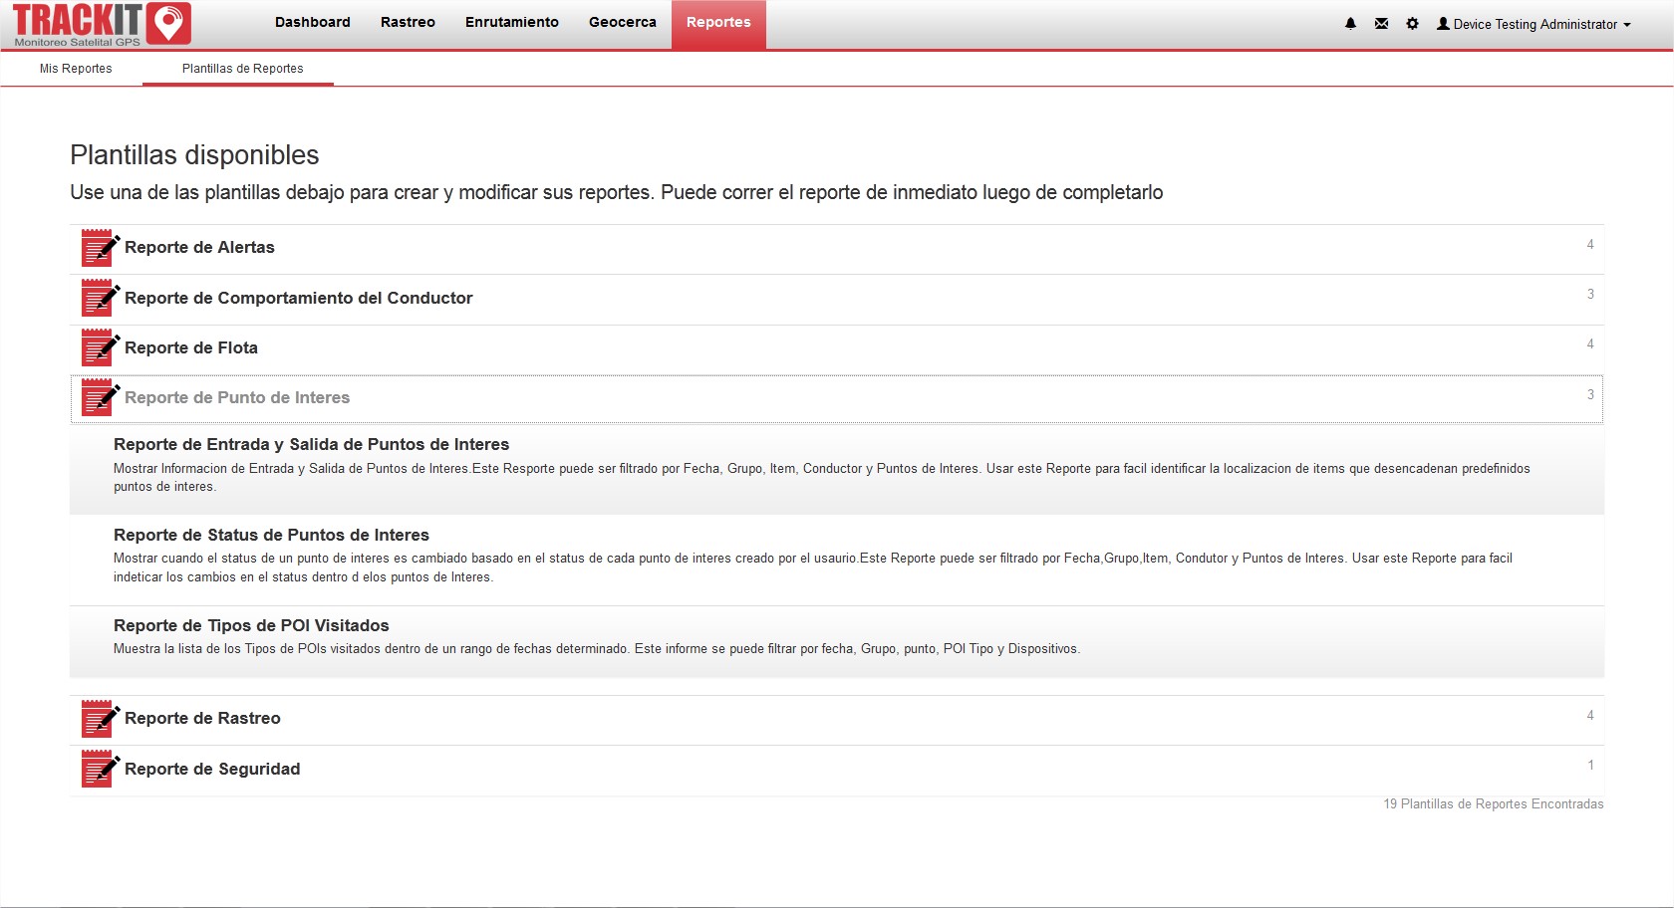Select Reporte de Tipos de POI Visitados
1674x908 pixels.
[x=251, y=626]
